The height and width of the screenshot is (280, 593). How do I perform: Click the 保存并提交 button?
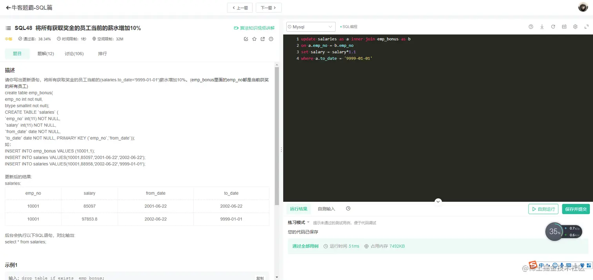(576, 209)
